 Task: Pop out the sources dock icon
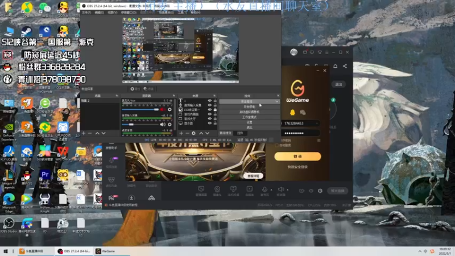point(214,96)
